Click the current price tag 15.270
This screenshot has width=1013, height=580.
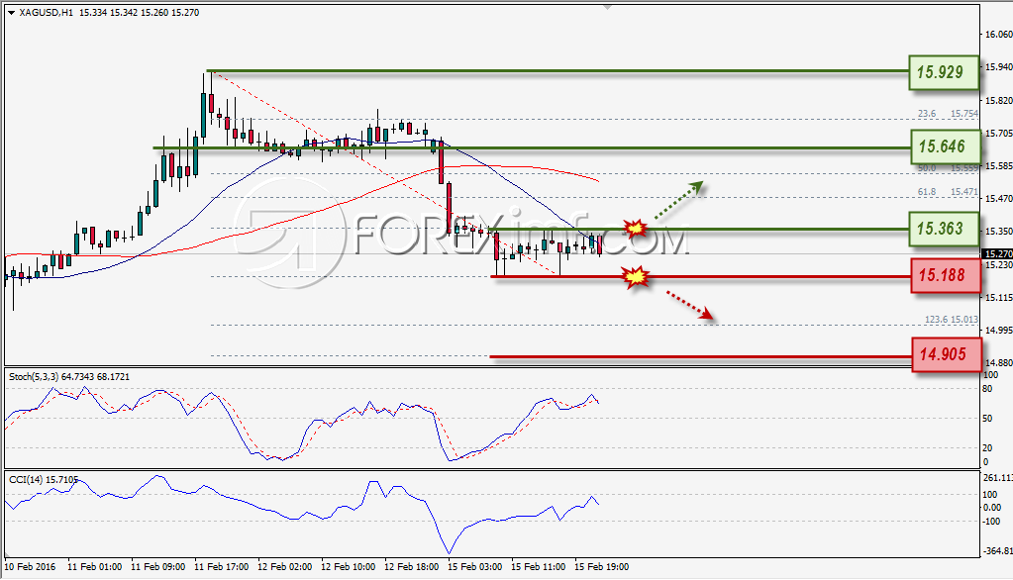pyautogui.click(x=997, y=253)
